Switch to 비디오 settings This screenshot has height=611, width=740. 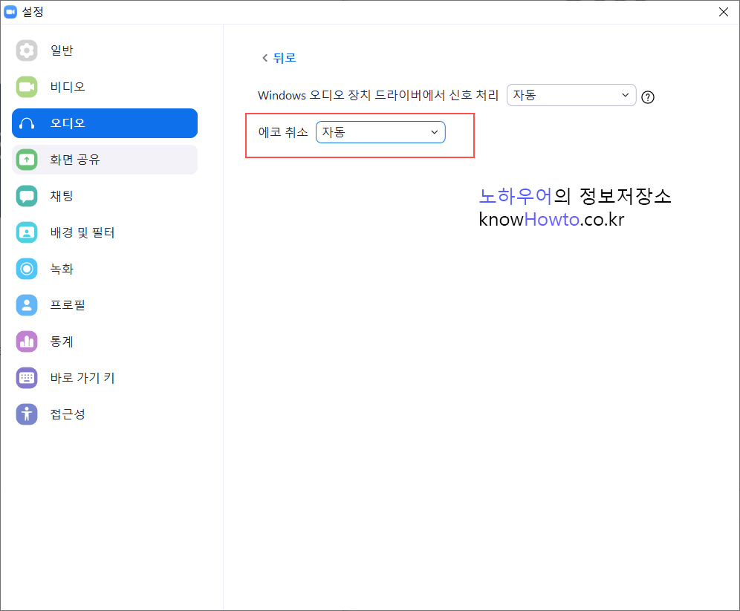tap(105, 87)
